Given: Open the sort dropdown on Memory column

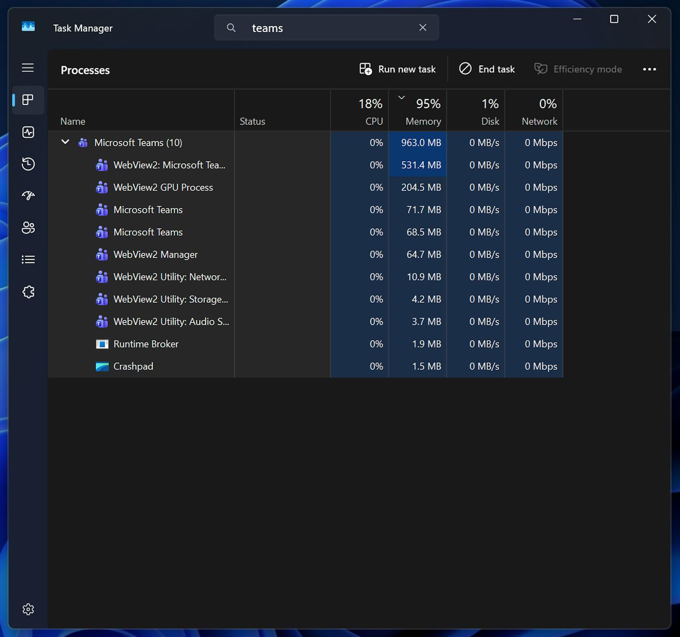Looking at the screenshot, I should click(x=402, y=97).
